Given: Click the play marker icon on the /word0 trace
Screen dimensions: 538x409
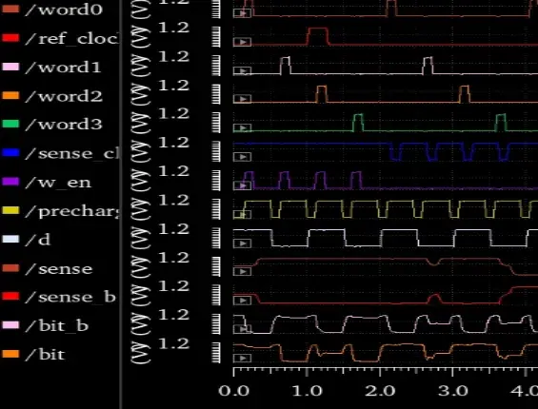Looking at the screenshot, I should (242, 13).
